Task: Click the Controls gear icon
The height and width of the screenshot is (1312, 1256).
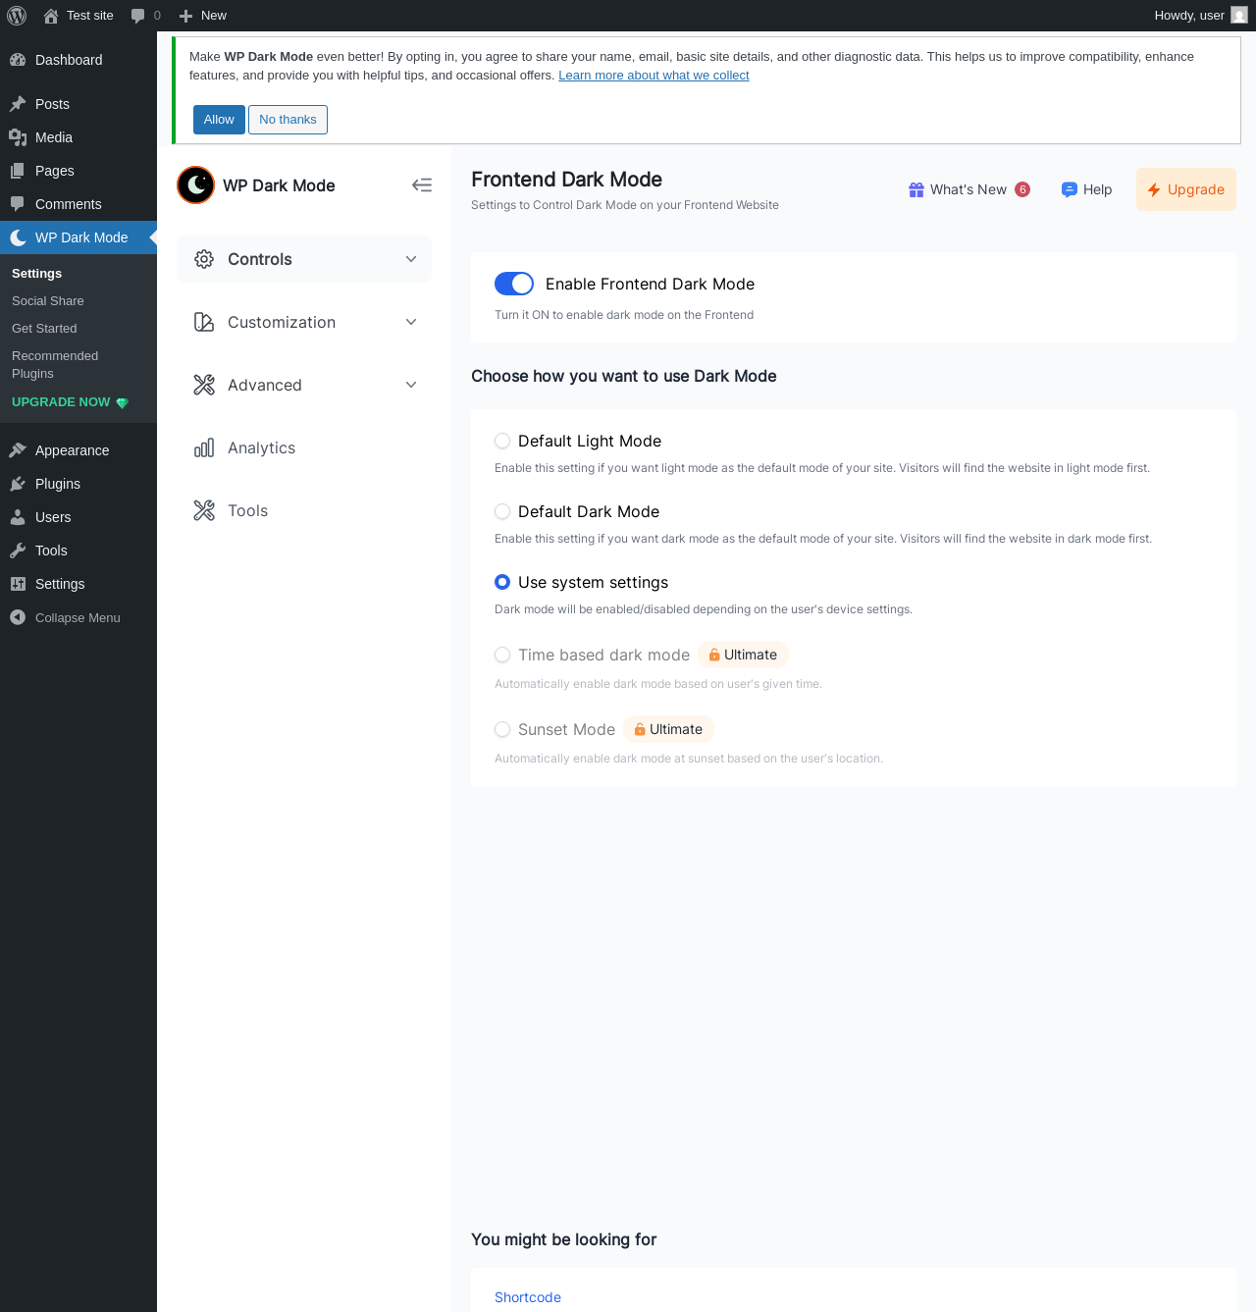Action: tap(204, 259)
